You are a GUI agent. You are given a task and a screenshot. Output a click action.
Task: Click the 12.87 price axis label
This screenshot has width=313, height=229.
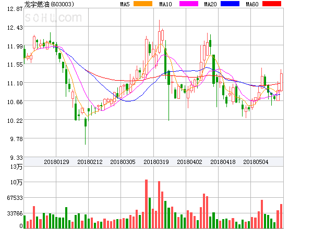15,9
